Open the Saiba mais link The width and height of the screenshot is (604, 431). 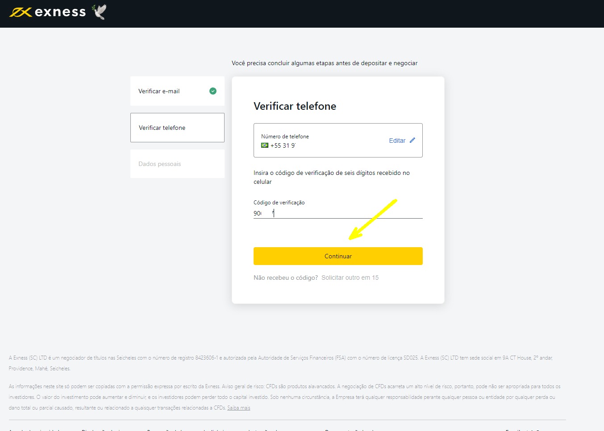[239, 408]
